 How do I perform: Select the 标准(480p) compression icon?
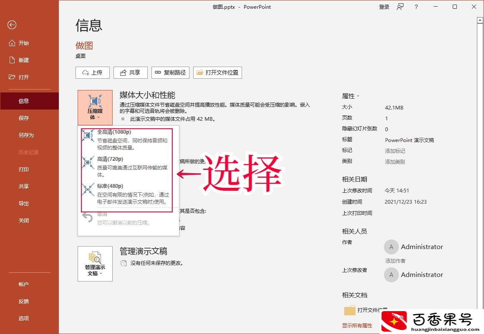pyautogui.click(x=88, y=189)
